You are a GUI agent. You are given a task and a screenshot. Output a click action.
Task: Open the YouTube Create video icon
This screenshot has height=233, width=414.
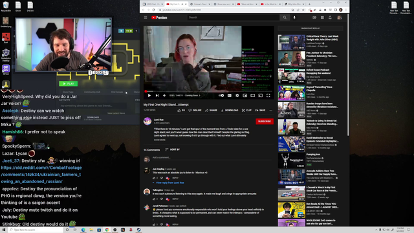(x=314, y=17)
